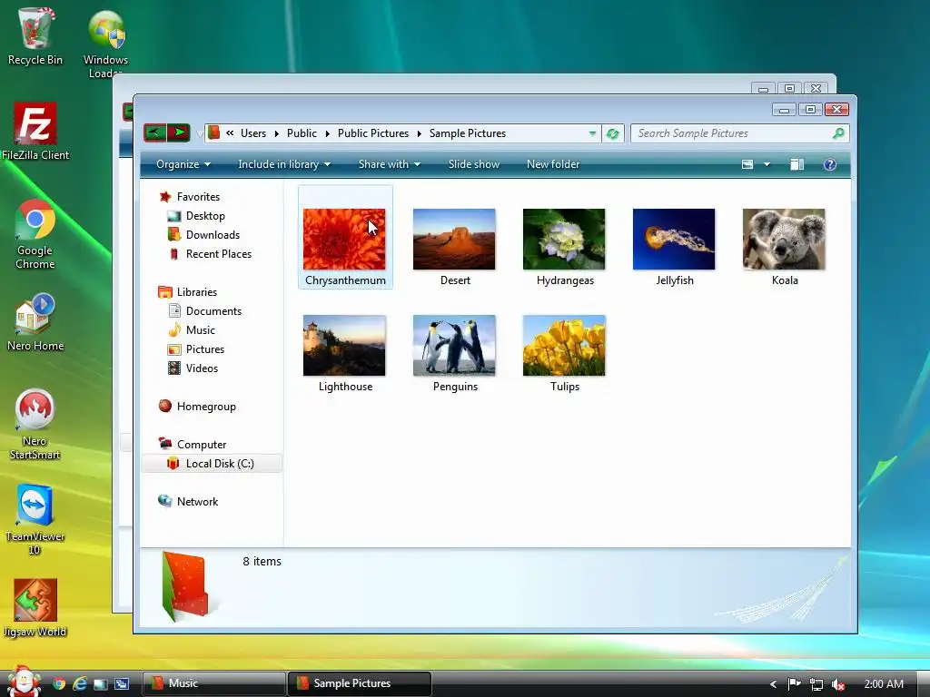Viewport: 930px width, 697px height.
Task: Open the Music library
Action: (201, 330)
